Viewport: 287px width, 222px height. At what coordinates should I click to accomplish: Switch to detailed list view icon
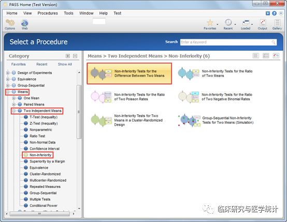[x=266, y=55]
